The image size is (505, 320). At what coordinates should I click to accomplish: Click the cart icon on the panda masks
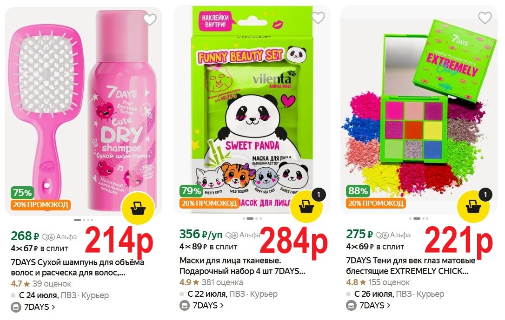point(306,207)
